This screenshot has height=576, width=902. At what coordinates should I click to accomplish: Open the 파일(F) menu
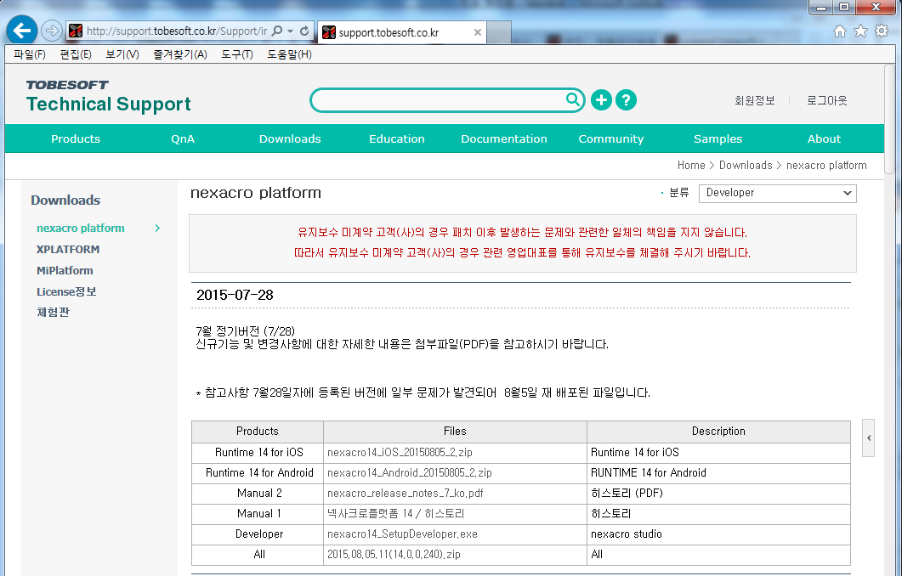[30, 54]
